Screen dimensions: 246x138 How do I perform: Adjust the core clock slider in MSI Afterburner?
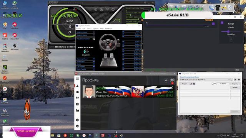[x=131, y=15]
